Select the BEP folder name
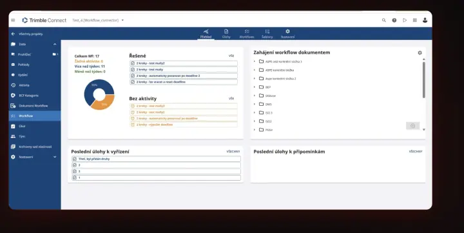The image size is (464, 233). (x=268, y=87)
